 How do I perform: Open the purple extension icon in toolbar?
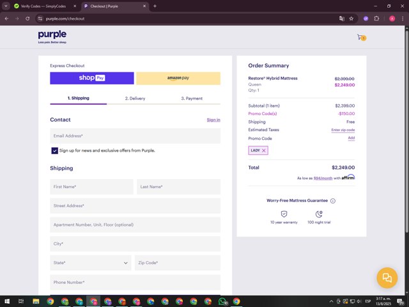(x=366, y=19)
